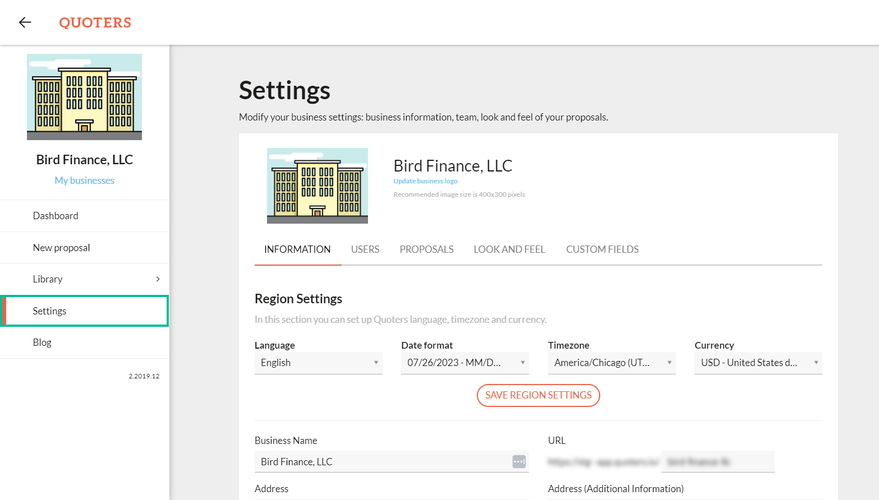Image resolution: width=879 pixels, height=500 pixels.
Task: Select Settings in the sidebar
Action: [85, 311]
